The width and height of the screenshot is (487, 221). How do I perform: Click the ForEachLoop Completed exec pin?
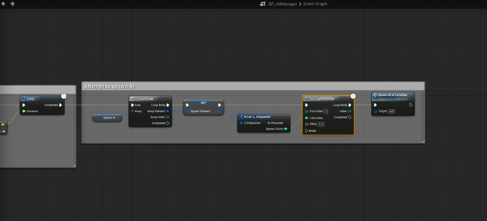point(168,123)
